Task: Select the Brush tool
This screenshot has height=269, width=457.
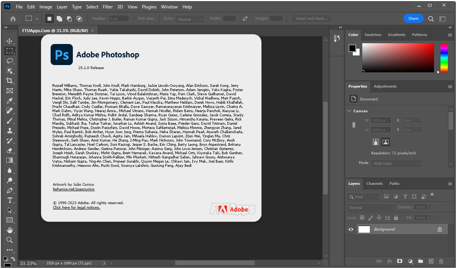Action: [x=10, y=121]
